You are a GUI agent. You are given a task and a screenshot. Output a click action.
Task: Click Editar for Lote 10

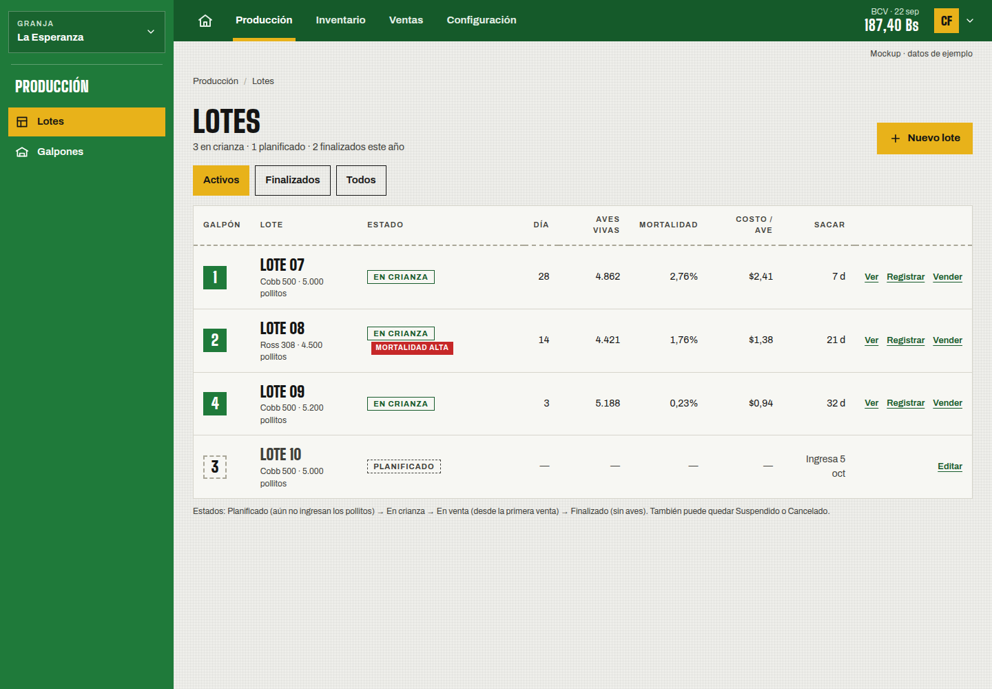tap(950, 466)
